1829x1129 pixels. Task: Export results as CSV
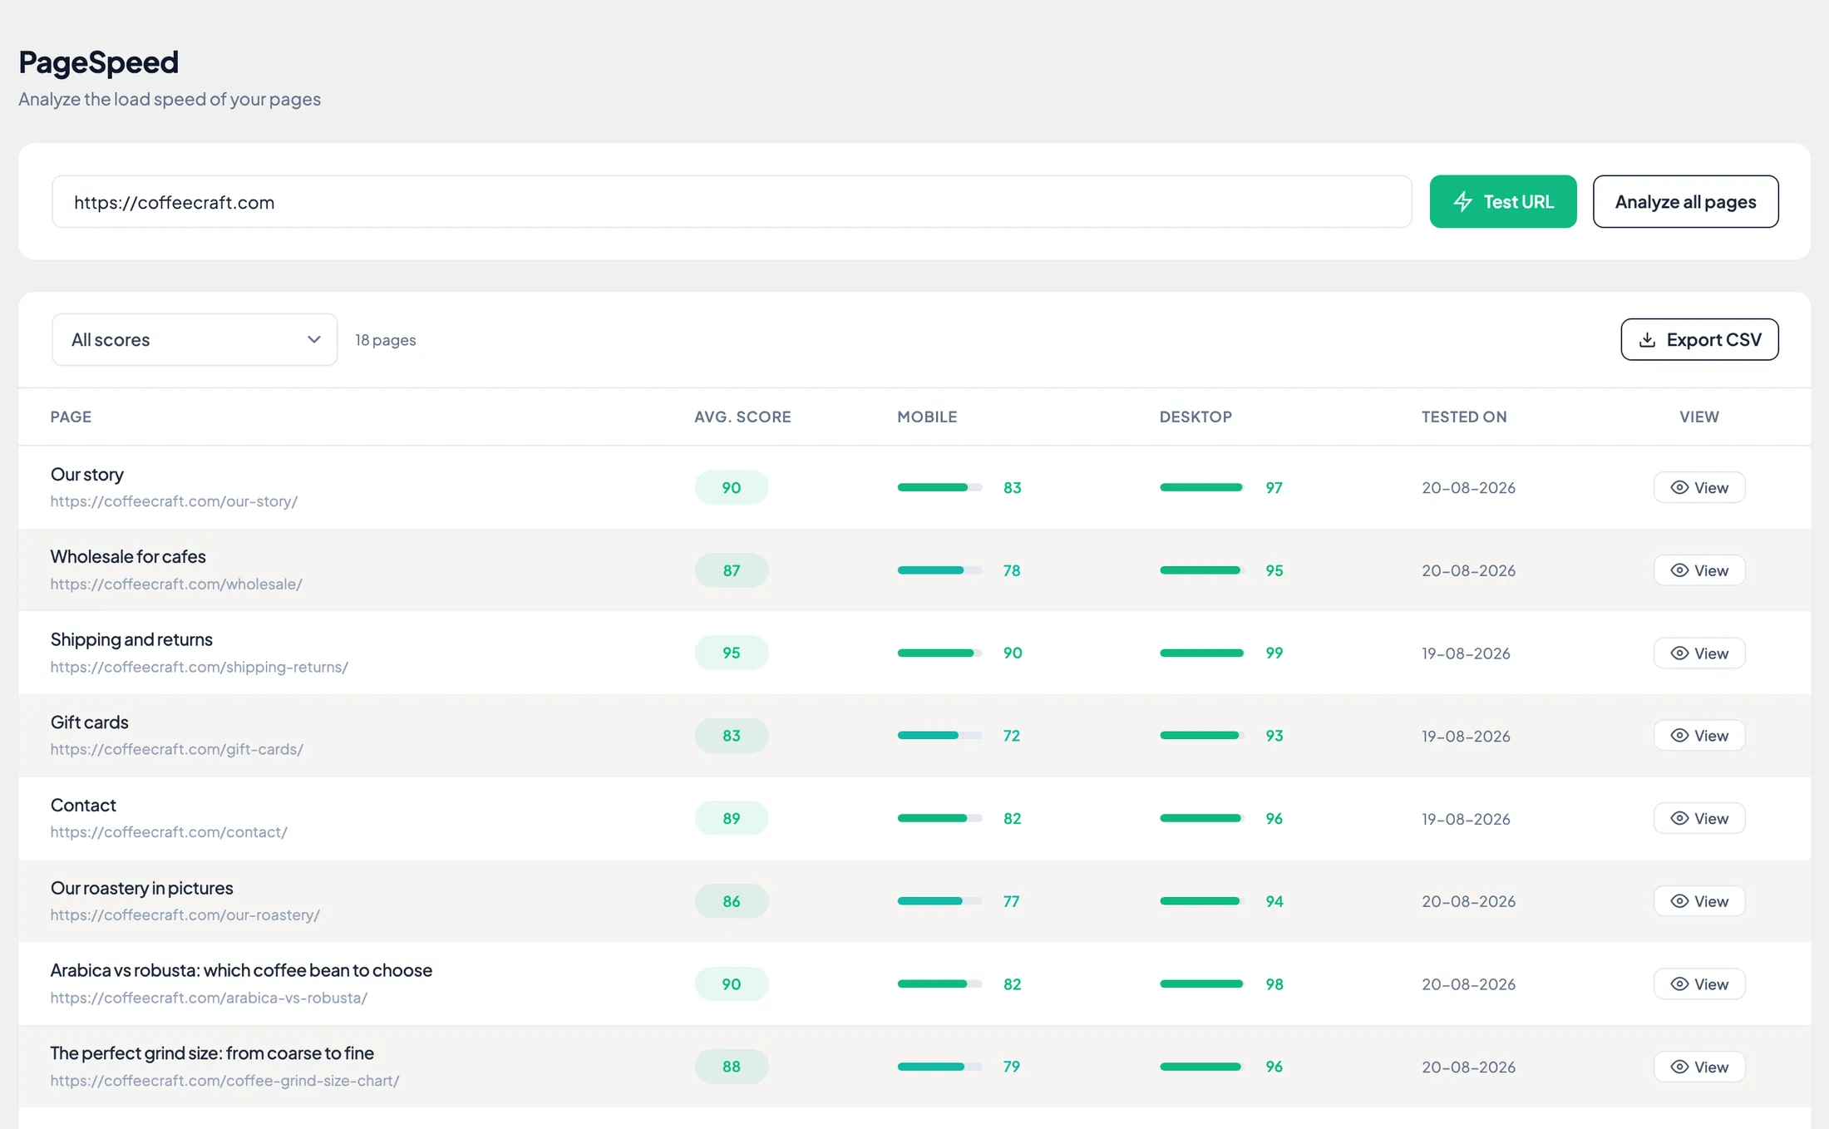coord(1699,339)
